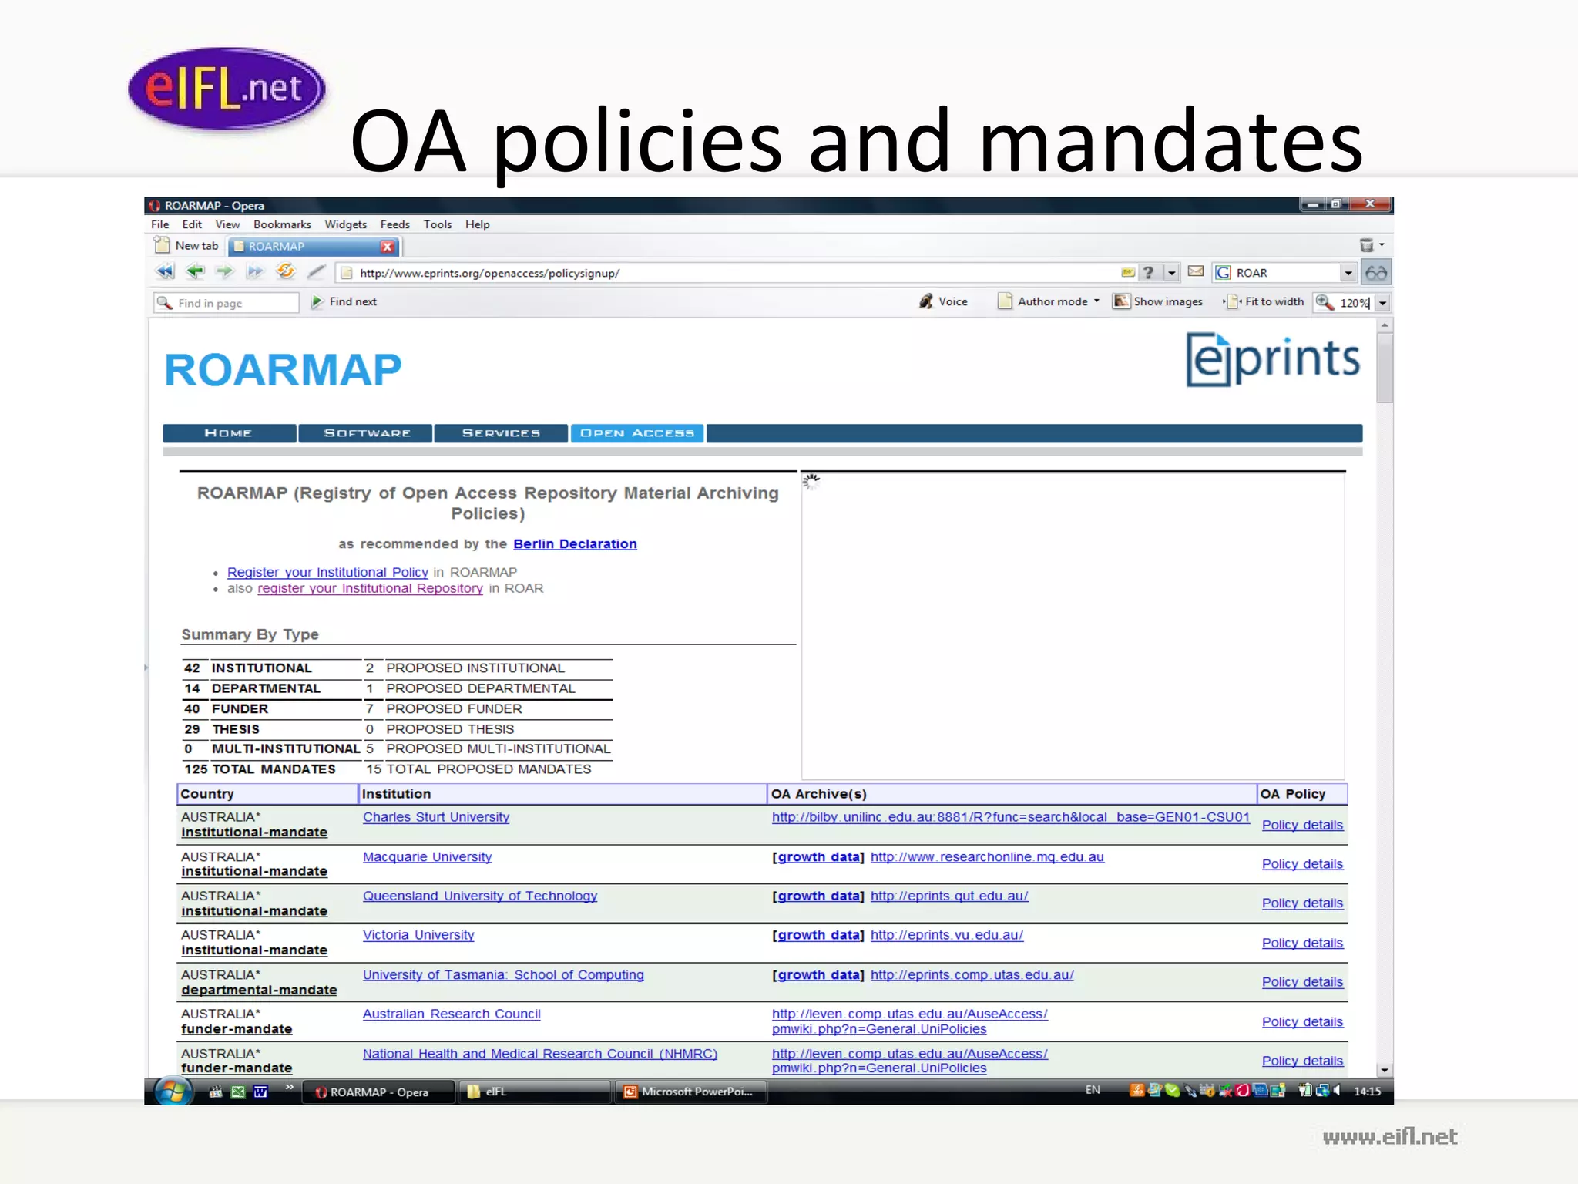Open Policy details for Macquarie University
Screen dimensions: 1578x1184
tap(1302, 864)
